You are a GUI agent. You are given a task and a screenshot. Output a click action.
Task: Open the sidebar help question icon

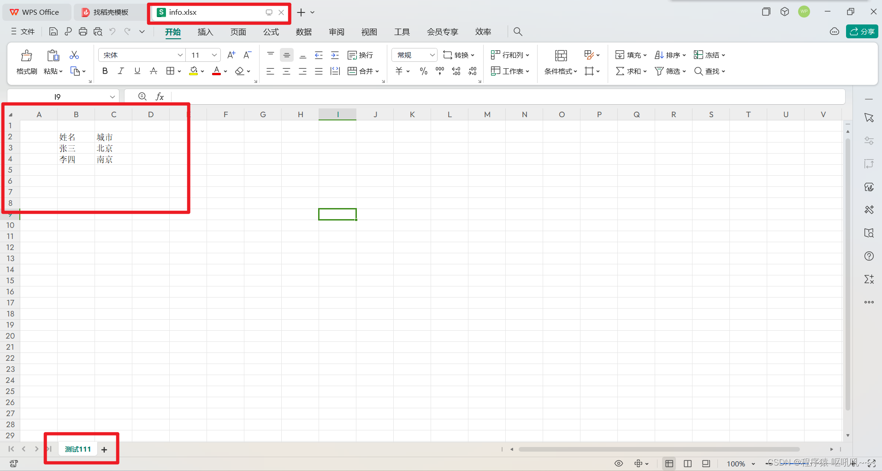coord(869,256)
